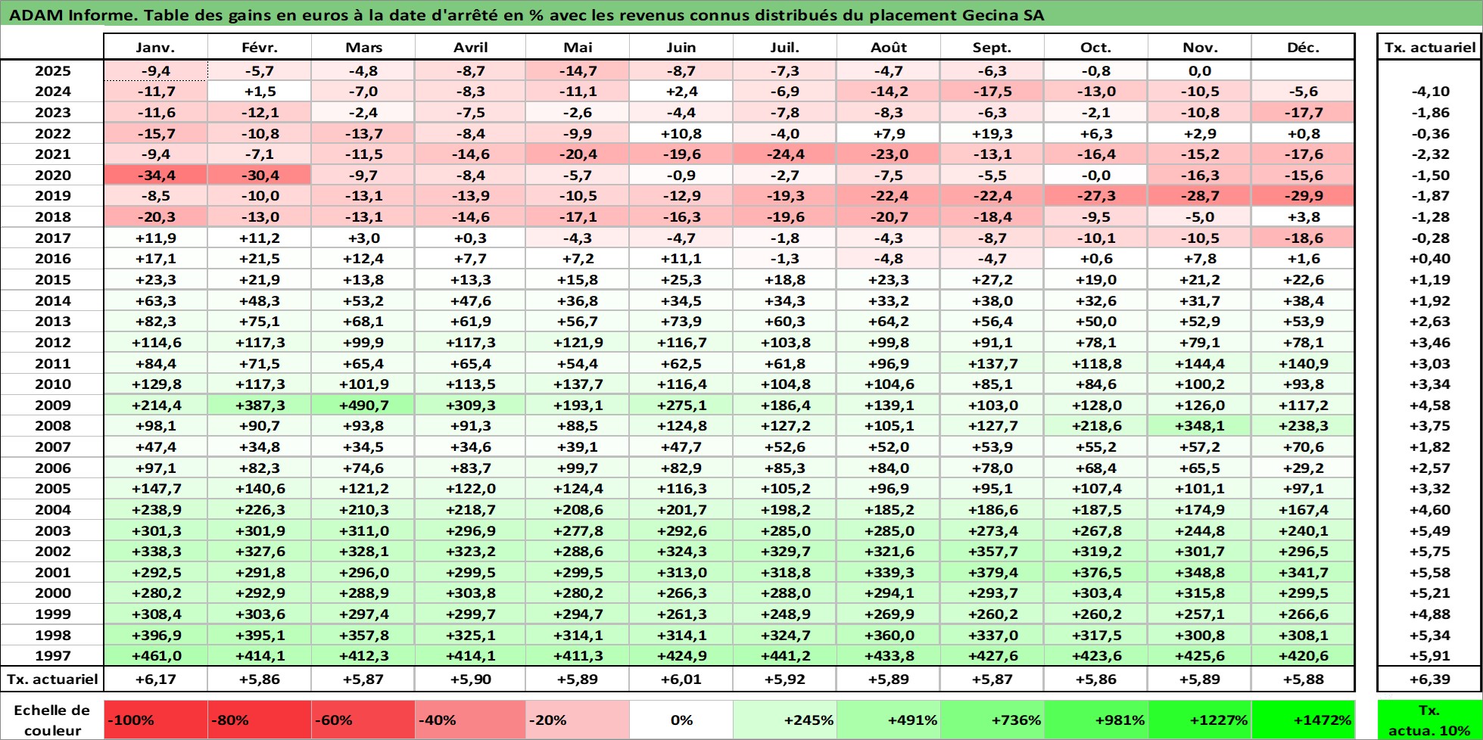Click the -4,10 actuarial rate for 2024

(x=1430, y=92)
